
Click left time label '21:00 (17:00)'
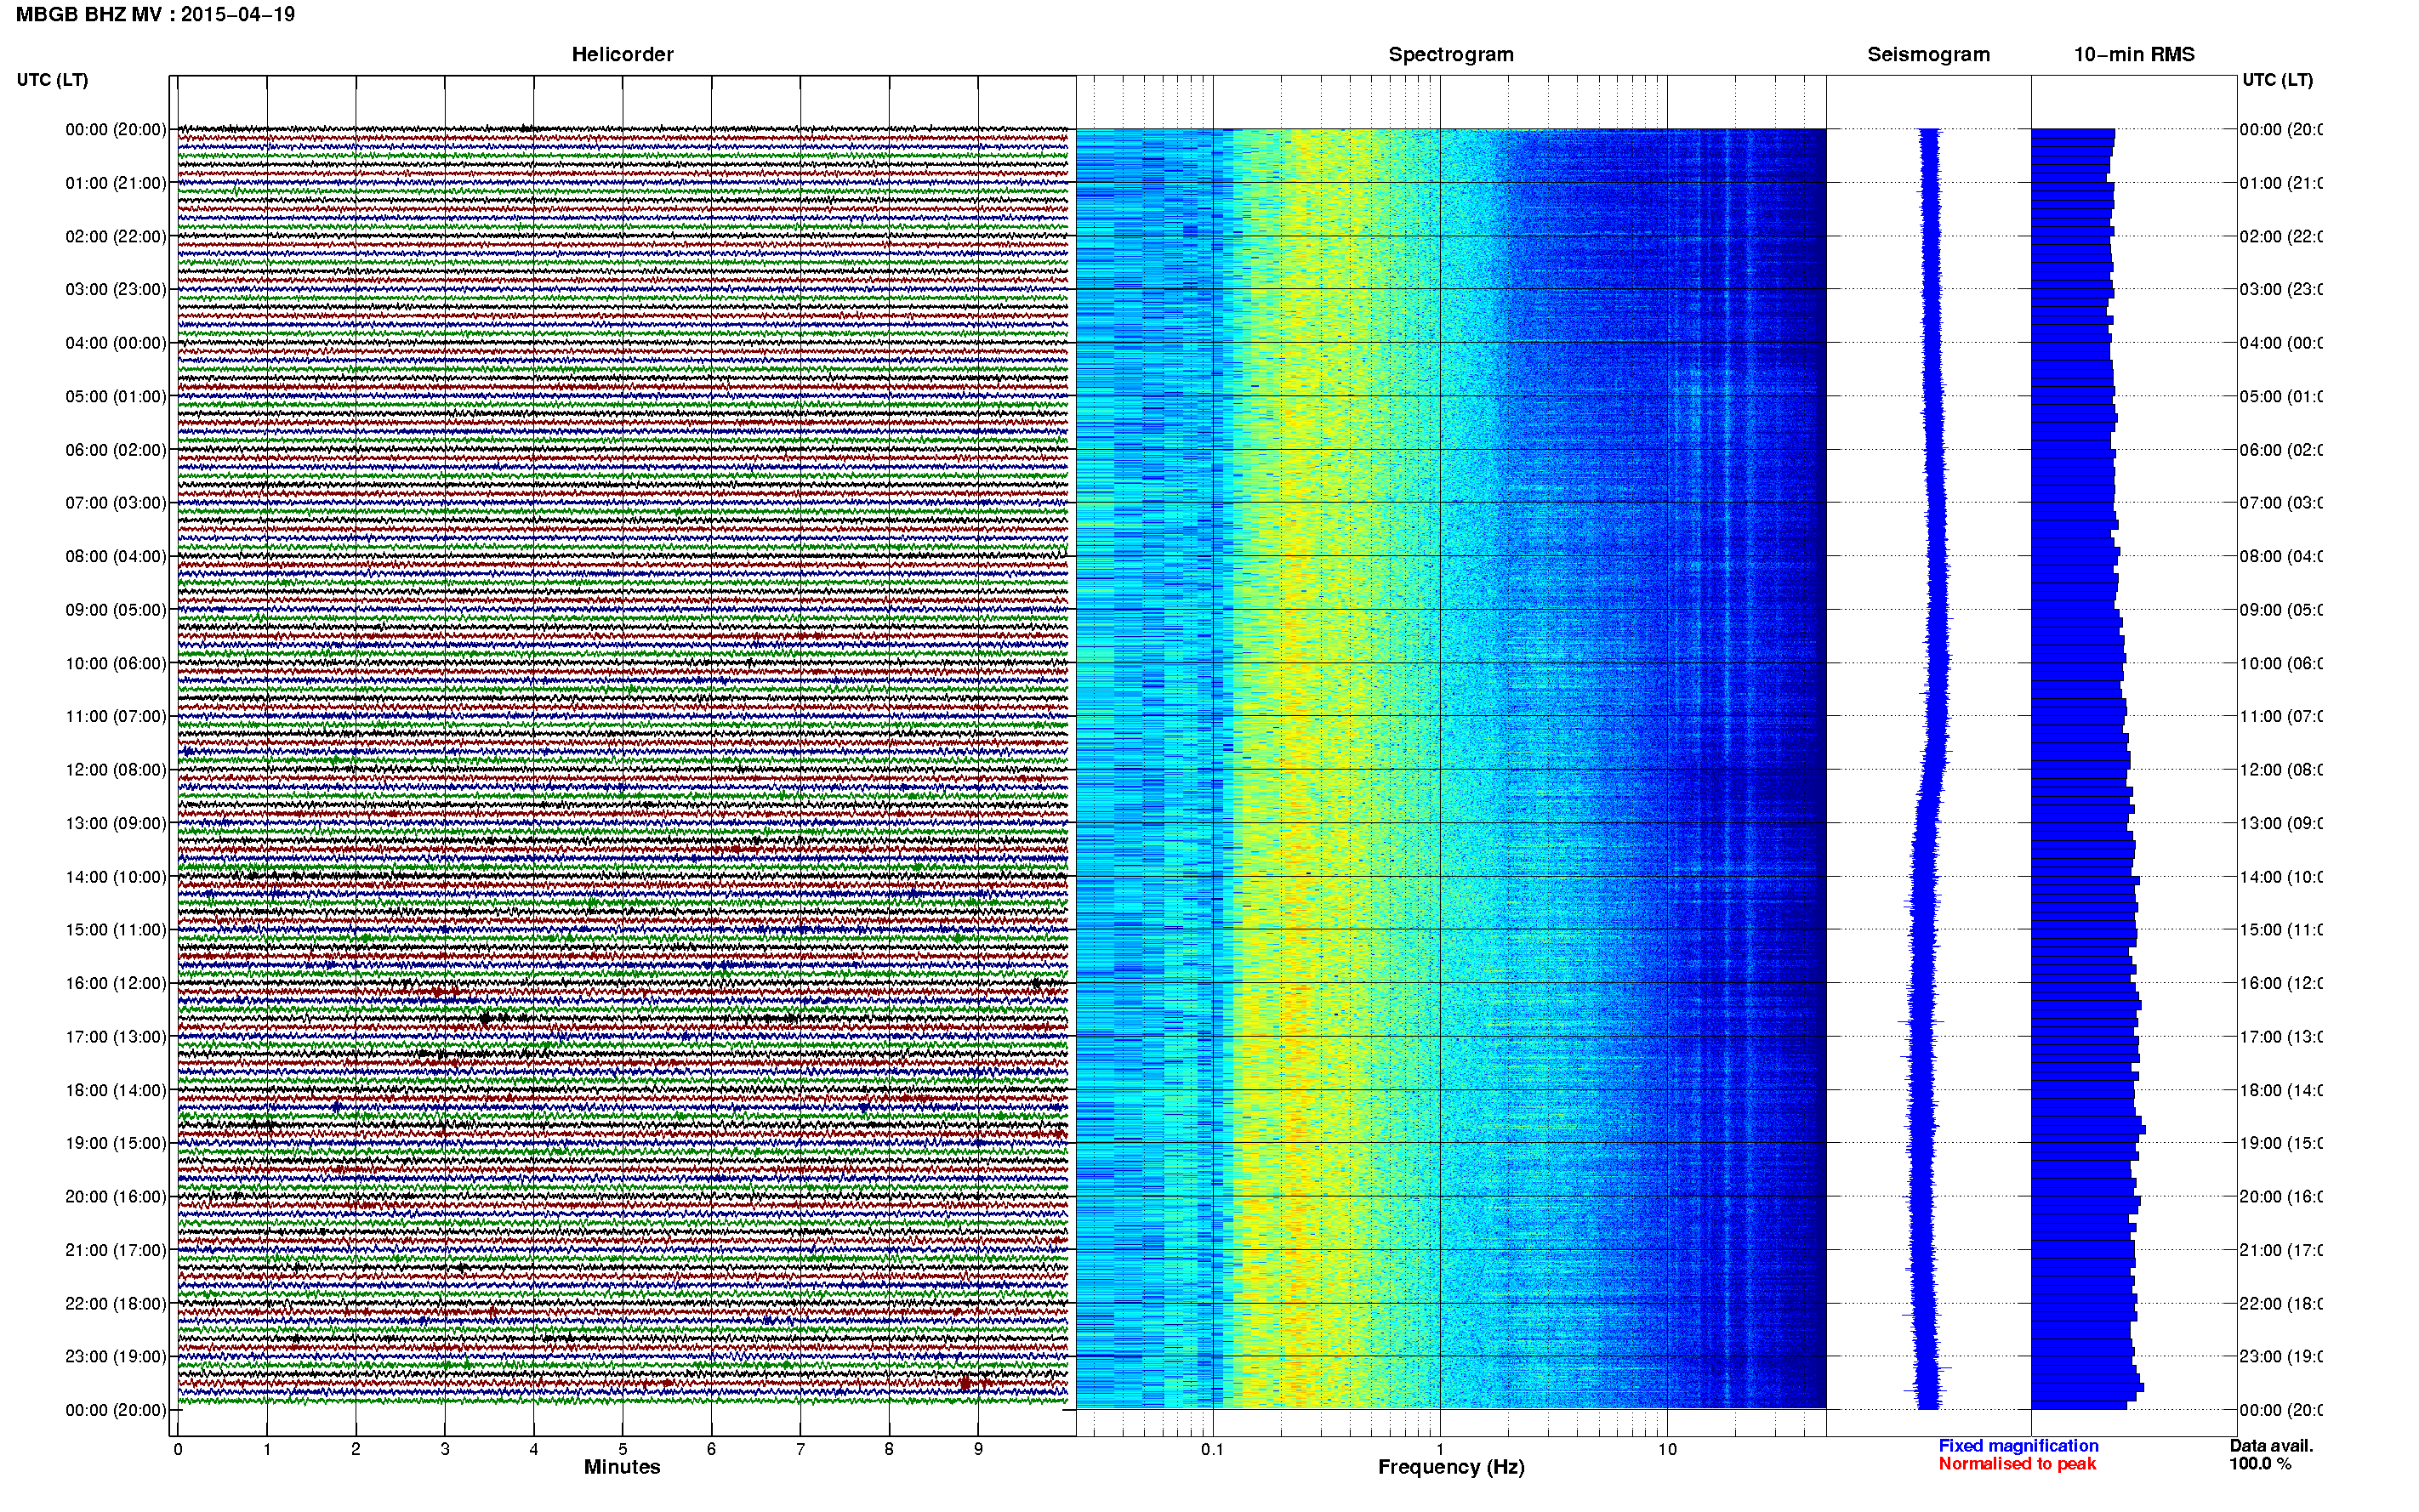click(x=116, y=1250)
